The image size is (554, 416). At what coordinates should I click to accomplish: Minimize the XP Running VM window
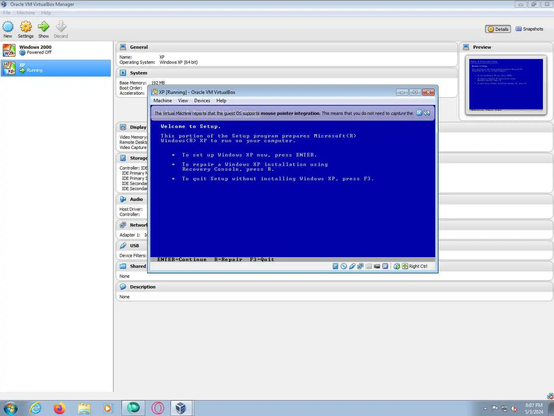[x=402, y=92]
